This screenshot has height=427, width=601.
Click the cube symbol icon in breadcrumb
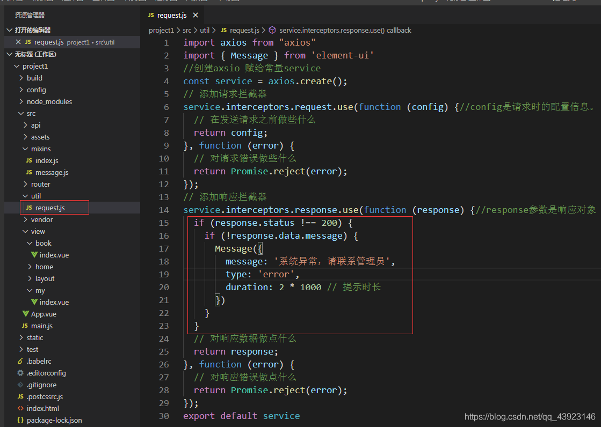[x=272, y=30]
